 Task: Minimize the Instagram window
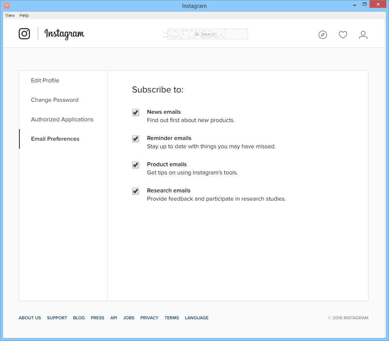tap(355, 4)
